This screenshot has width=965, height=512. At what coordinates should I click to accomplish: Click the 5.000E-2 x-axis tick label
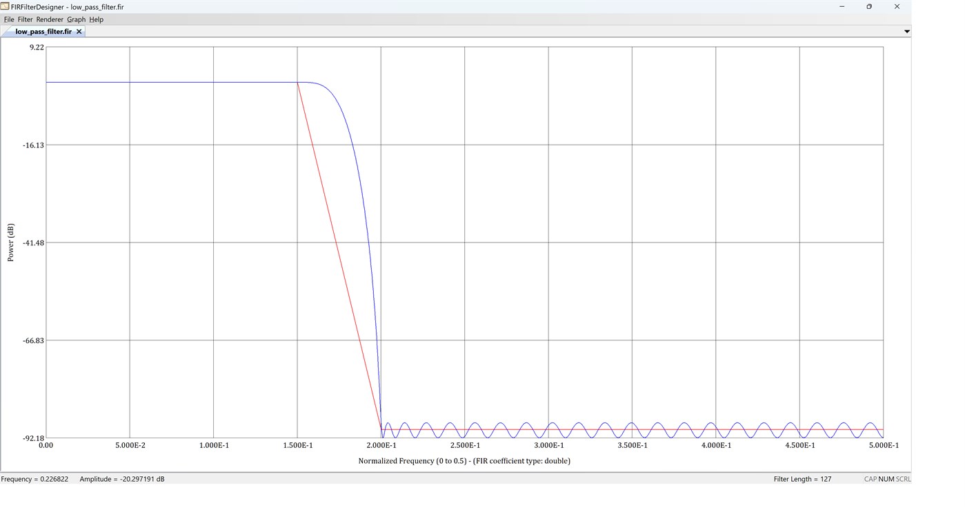[129, 446]
